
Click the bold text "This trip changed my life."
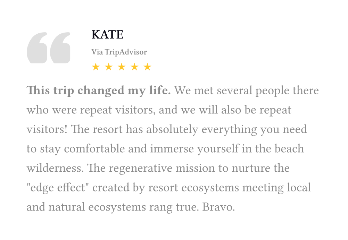99,91
